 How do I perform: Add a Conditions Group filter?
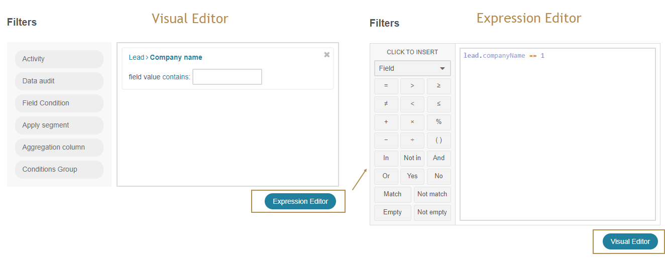click(59, 169)
